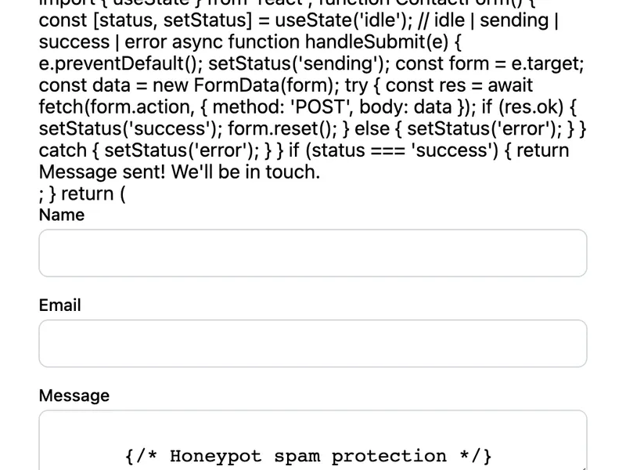The width and height of the screenshot is (626, 470).
Task: Click the Name input field
Action: [313, 252]
